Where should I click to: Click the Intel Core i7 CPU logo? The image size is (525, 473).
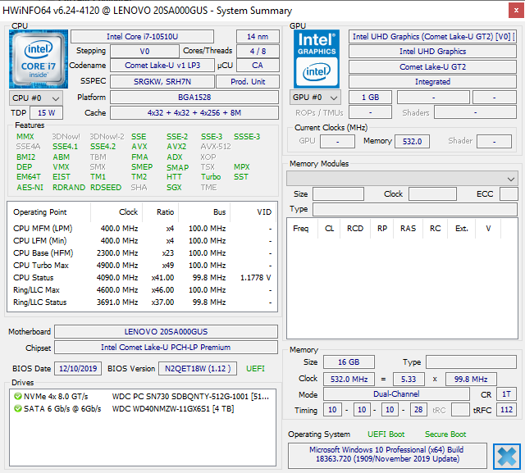(x=39, y=59)
